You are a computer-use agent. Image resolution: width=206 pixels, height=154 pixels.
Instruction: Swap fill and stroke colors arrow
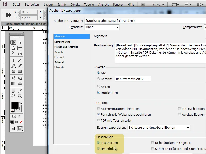pyautogui.click(x=21, y=103)
